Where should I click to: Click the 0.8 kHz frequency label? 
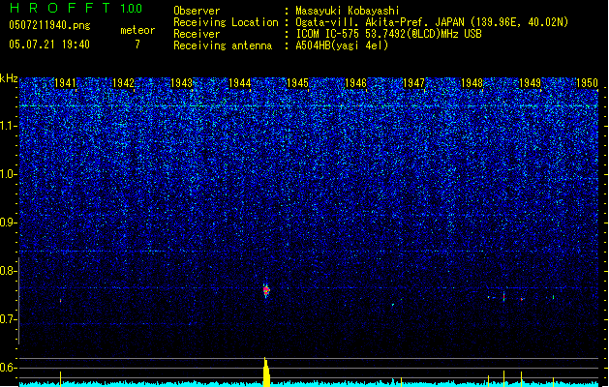tap(9, 271)
